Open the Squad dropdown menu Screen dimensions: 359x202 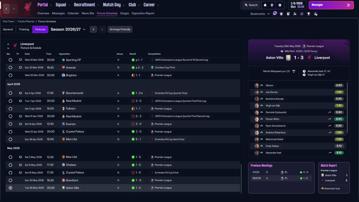[x=63, y=5]
